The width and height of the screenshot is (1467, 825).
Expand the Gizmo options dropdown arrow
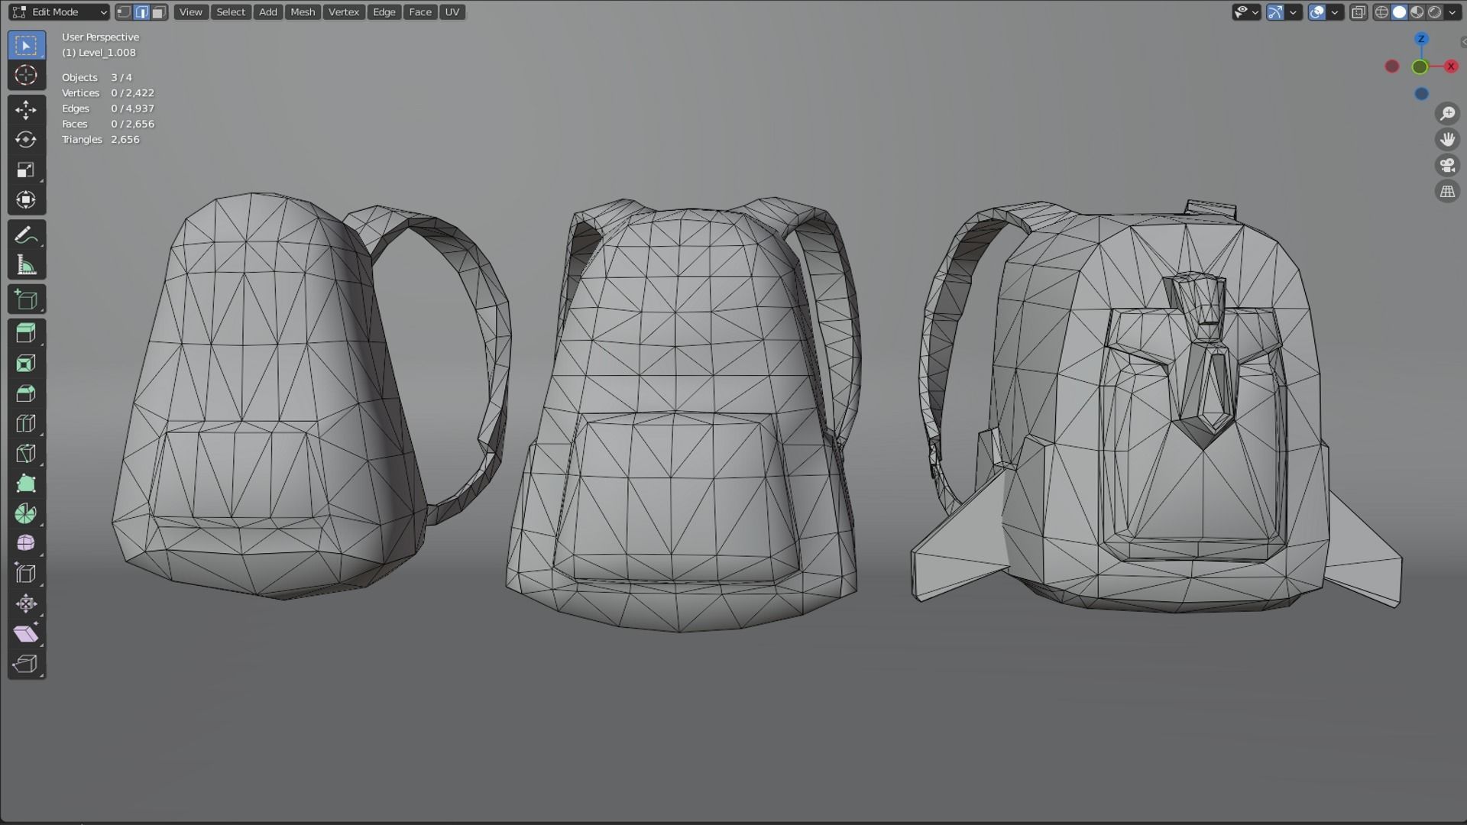[1293, 12]
